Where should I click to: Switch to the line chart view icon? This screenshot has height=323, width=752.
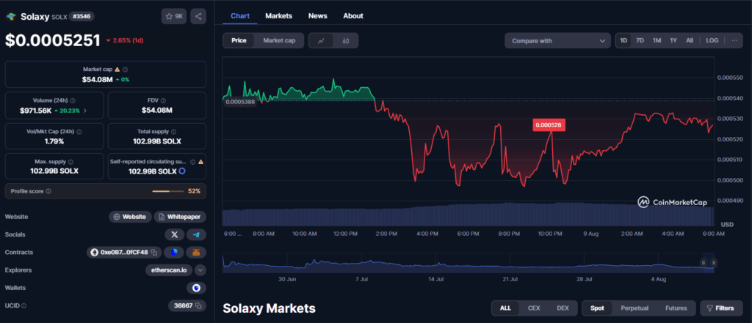322,41
